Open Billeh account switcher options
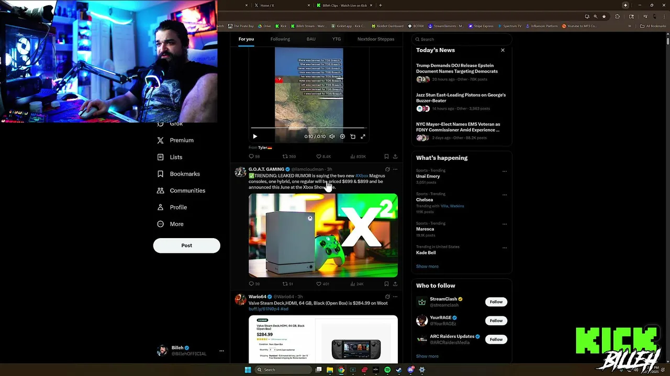The height and width of the screenshot is (376, 670). coord(221,351)
